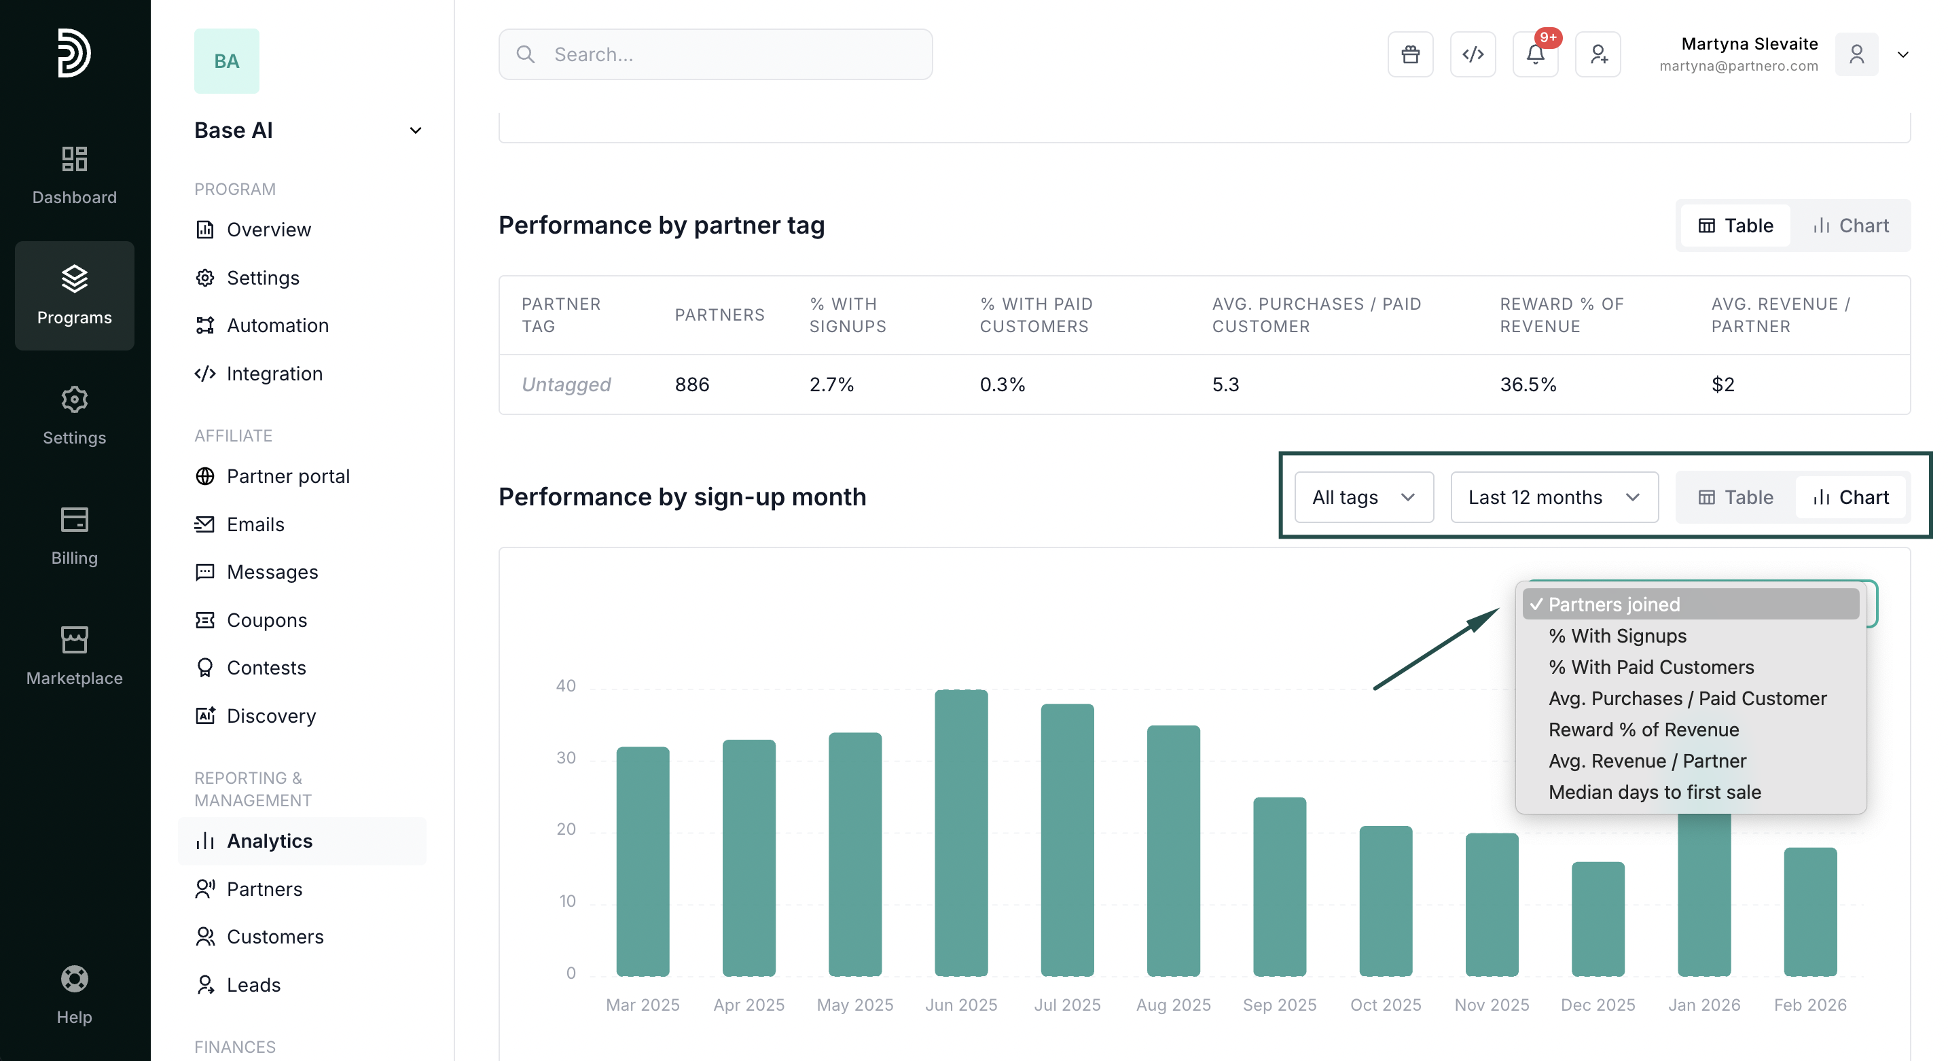The width and height of the screenshot is (1948, 1061).
Task: Open the developer code icon in header
Action: 1473,54
